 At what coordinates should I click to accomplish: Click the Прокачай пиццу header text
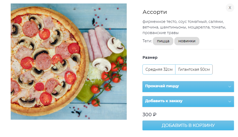pos(162,86)
